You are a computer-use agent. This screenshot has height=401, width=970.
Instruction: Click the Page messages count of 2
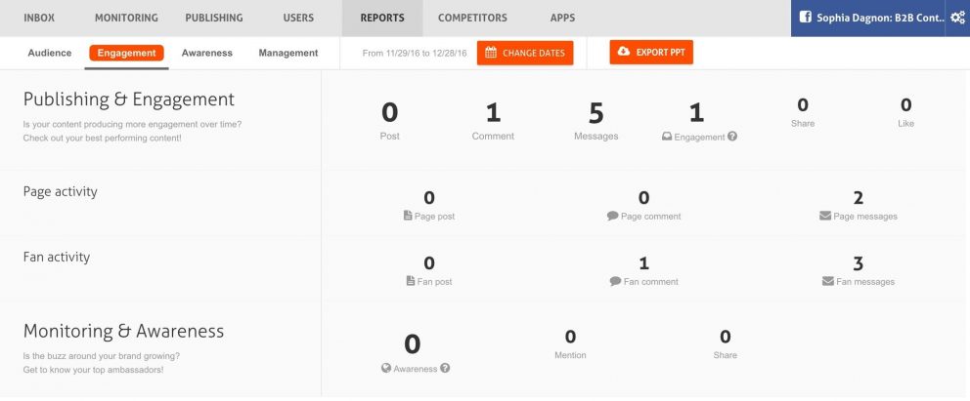pyautogui.click(x=858, y=198)
